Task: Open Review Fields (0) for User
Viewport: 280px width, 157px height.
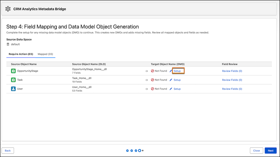Action: pos(232,89)
